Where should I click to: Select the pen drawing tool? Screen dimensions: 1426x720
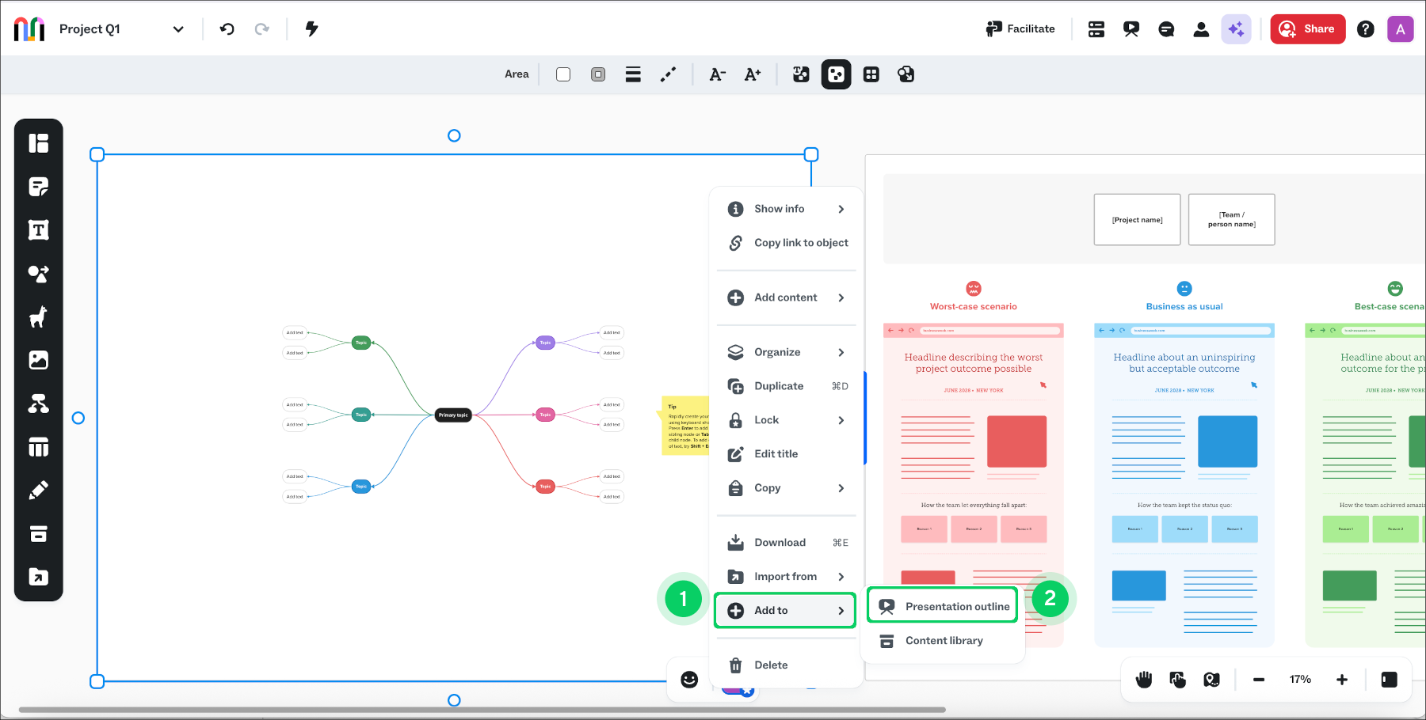pos(38,491)
